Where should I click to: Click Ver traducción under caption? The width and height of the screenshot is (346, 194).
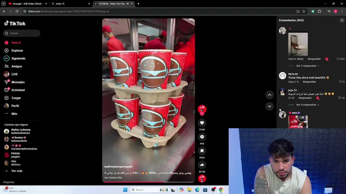coord(113,178)
